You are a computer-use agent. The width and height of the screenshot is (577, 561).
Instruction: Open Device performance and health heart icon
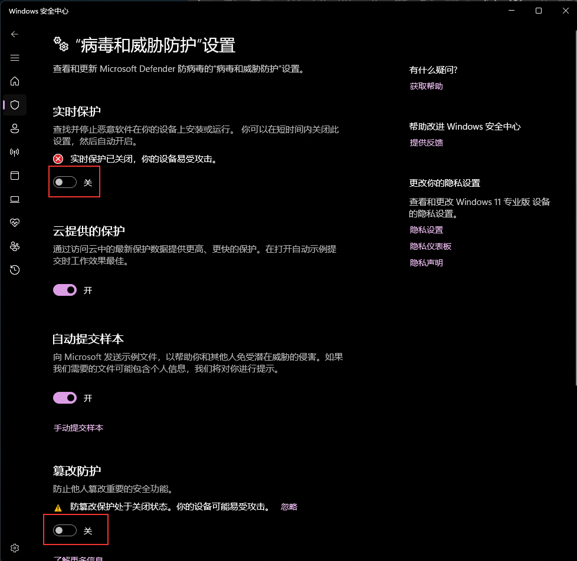click(x=15, y=223)
